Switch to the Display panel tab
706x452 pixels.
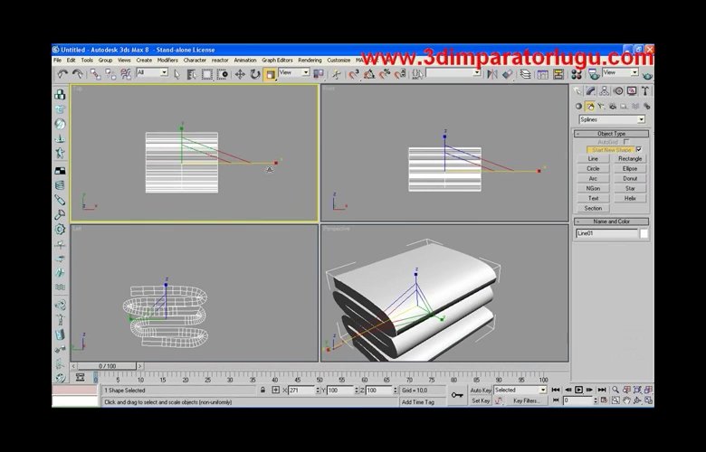coord(632,91)
